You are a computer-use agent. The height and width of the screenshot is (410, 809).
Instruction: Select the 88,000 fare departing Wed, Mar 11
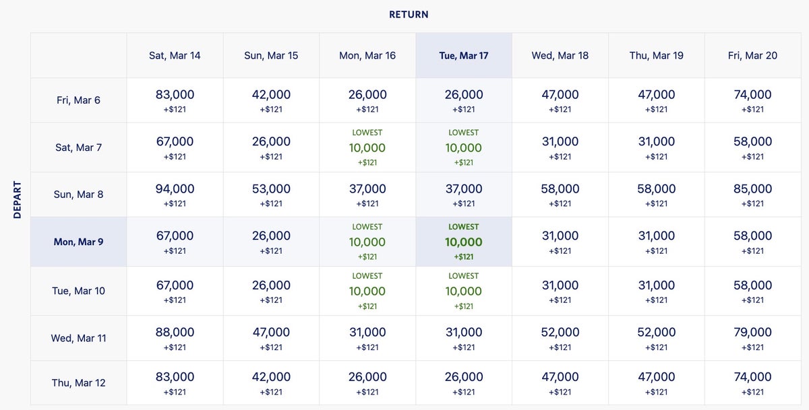pos(175,338)
